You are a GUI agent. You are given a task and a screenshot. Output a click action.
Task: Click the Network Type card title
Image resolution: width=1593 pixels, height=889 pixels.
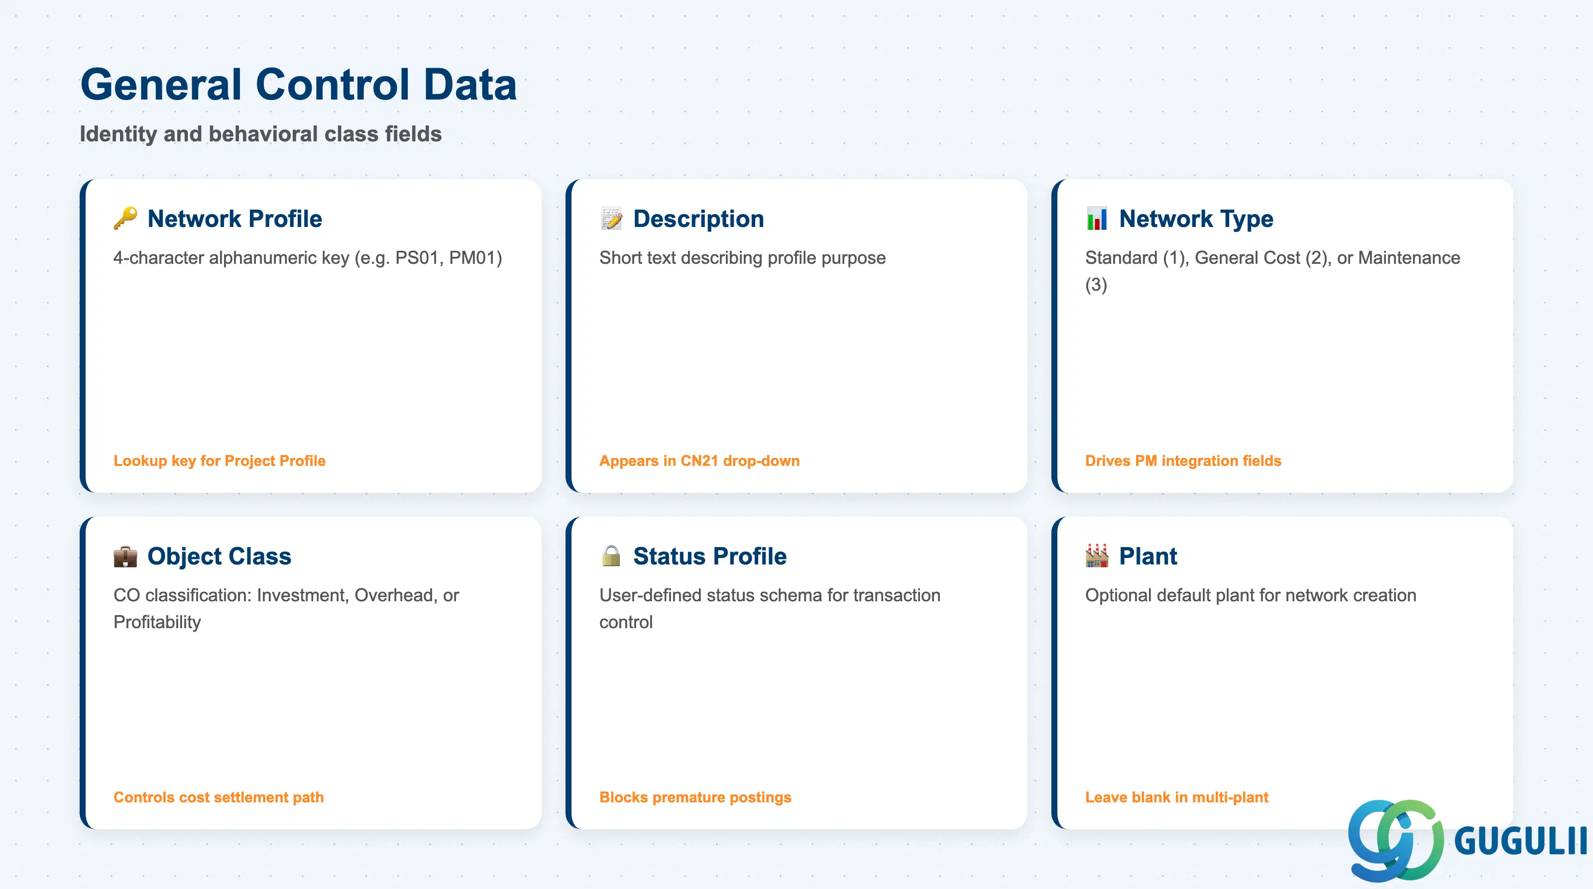click(1196, 219)
